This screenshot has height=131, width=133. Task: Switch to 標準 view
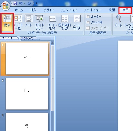click(x=7, y=23)
